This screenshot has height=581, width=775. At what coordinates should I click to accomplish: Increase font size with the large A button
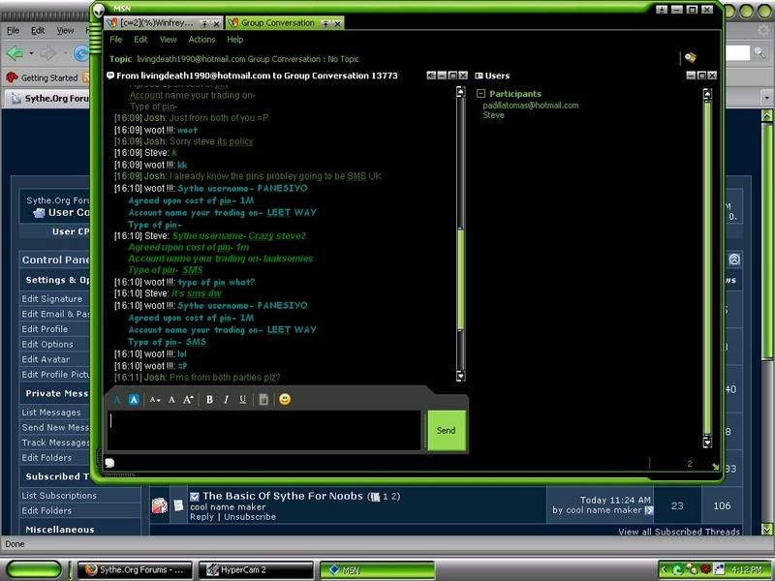[x=188, y=400]
